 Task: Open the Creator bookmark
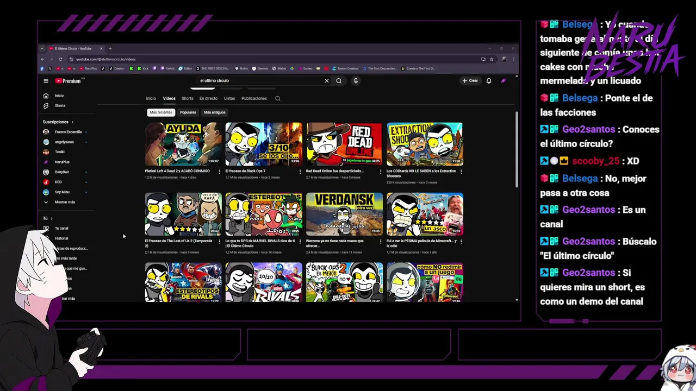pyautogui.click(x=116, y=68)
